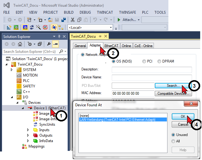Click the Cut scissors icon

point(73,20)
